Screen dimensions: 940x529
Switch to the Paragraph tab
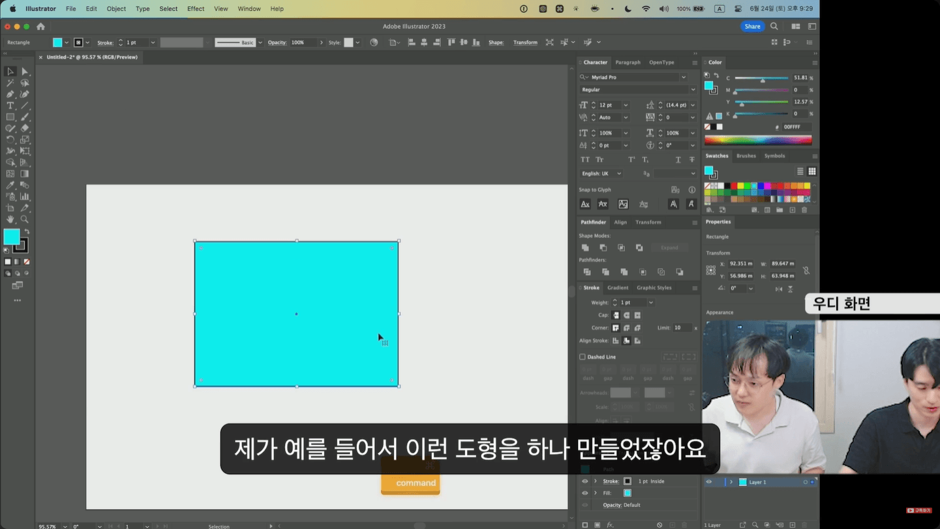628,63
